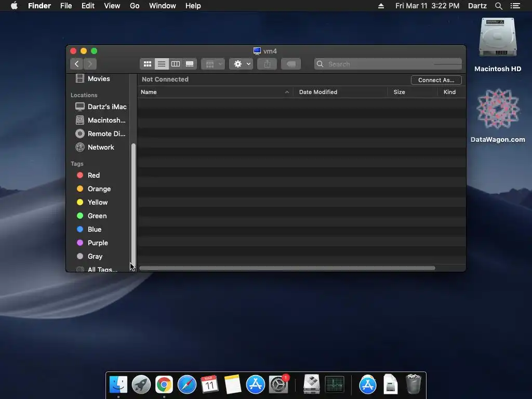
Task: Switch Finder to column view
Action: (176, 64)
